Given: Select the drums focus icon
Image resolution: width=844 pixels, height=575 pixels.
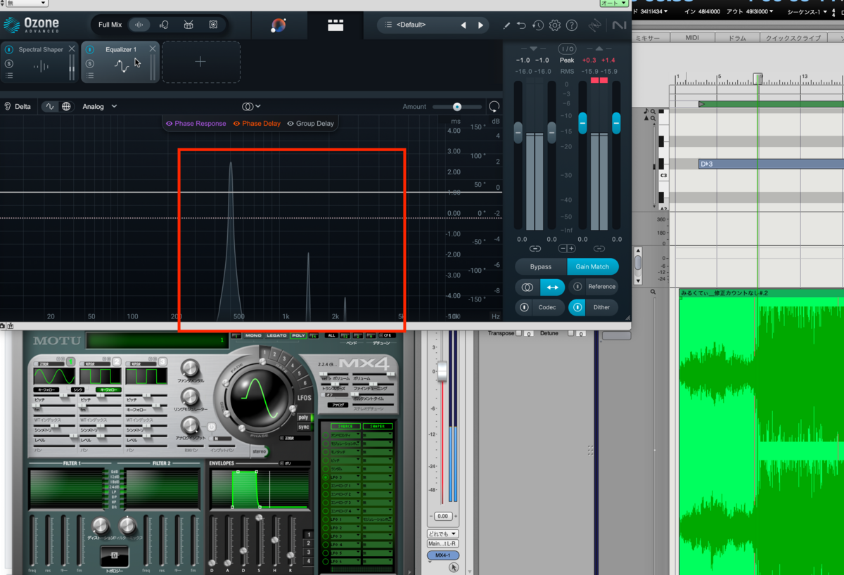Looking at the screenshot, I should point(188,25).
